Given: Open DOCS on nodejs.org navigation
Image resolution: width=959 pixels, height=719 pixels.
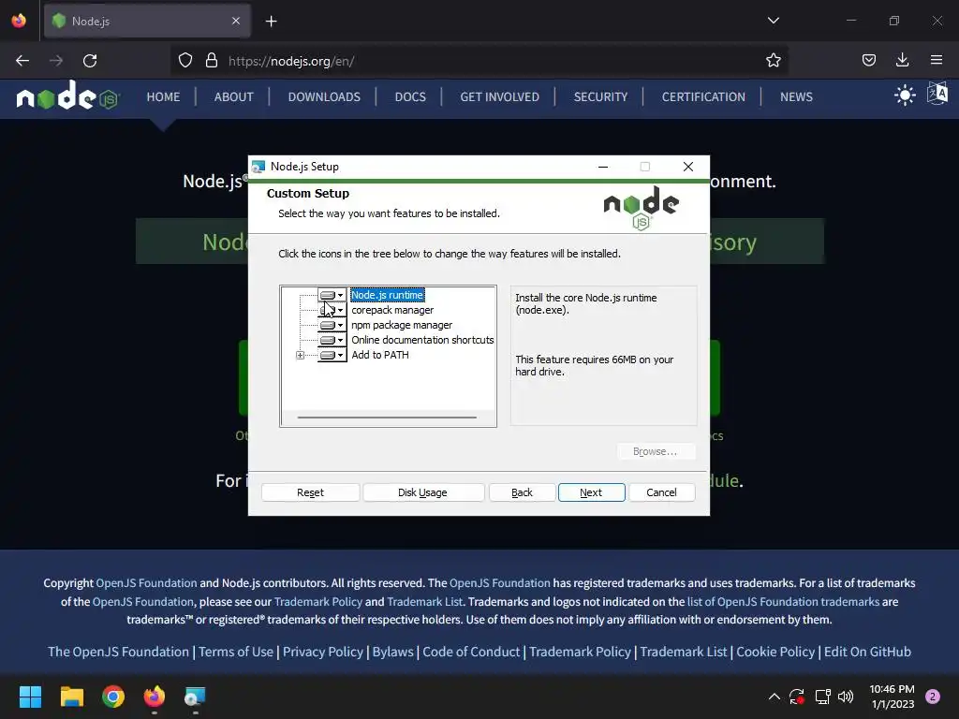Looking at the screenshot, I should (410, 97).
